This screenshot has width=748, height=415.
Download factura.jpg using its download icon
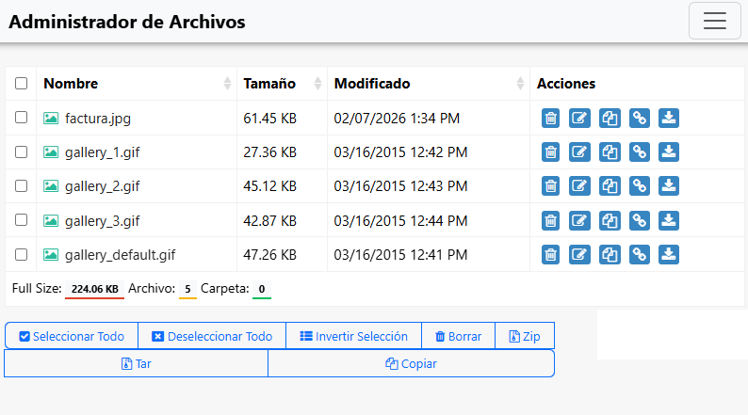668,119
